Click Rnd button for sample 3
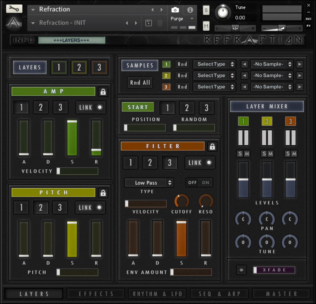Screen dimensions: 316x304 pyautogui.click(x=182, y=87)
